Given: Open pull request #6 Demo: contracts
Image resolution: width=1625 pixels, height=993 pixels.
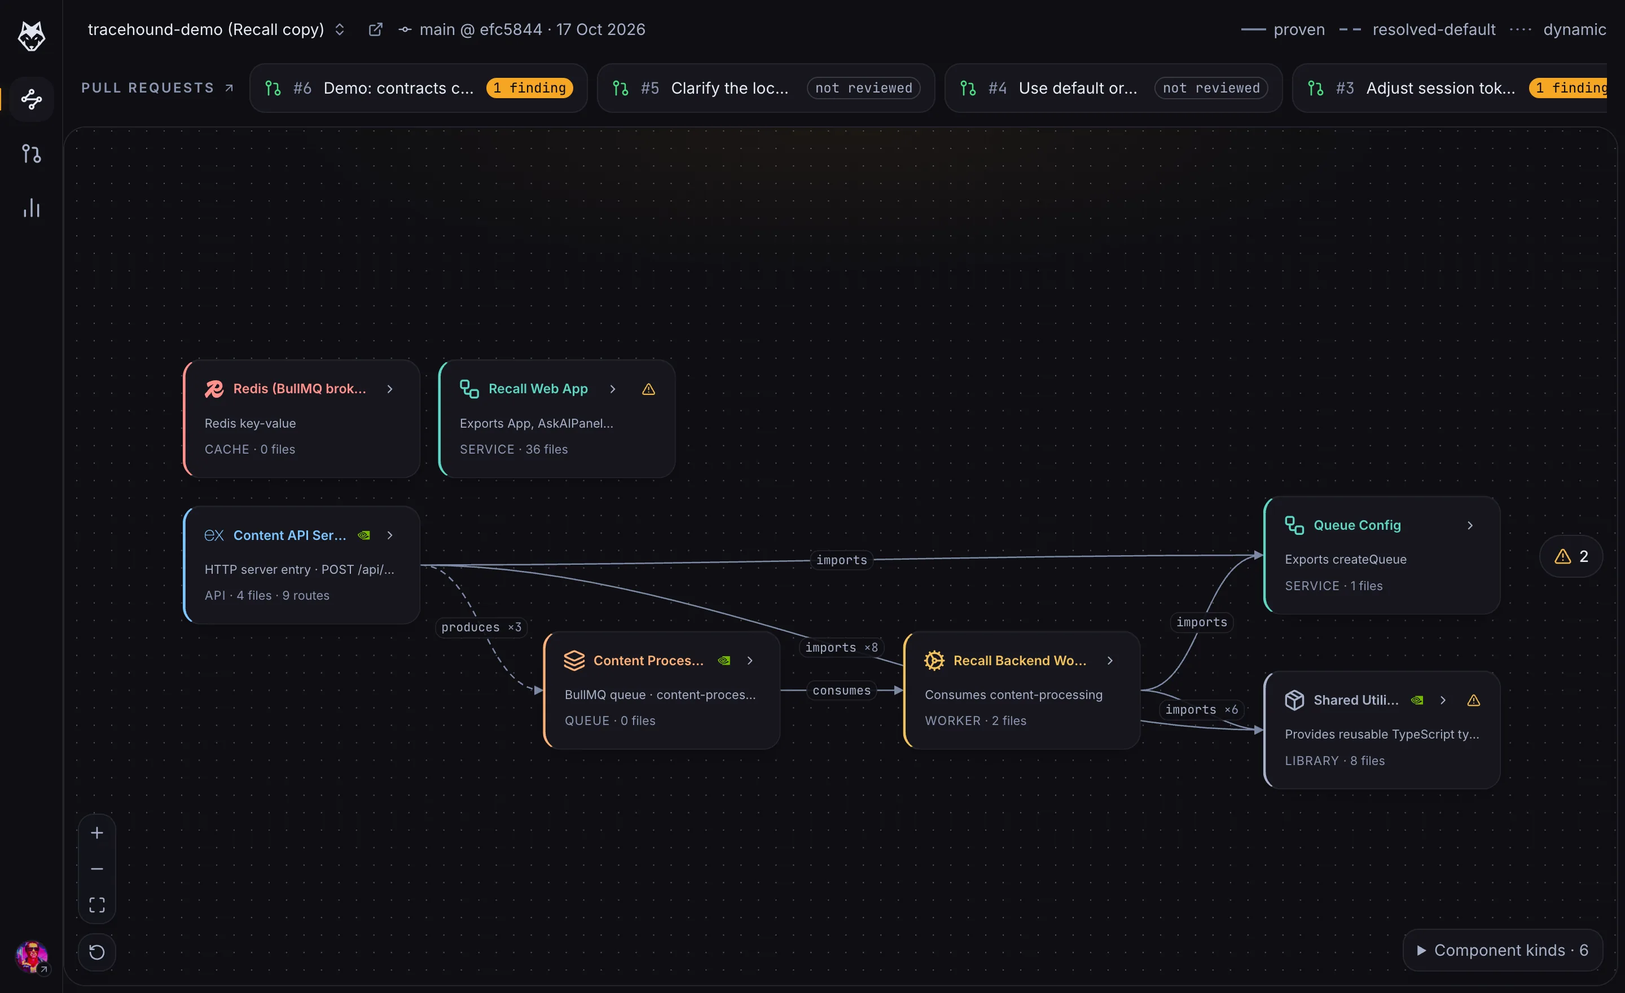Looking at the screenshot, I should tap(418, 87).
